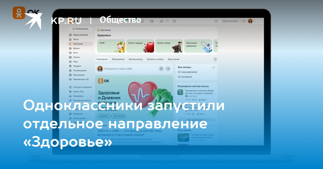Toggle the Невидимка switch
The image size is (323, 169).
pos(89,96)
